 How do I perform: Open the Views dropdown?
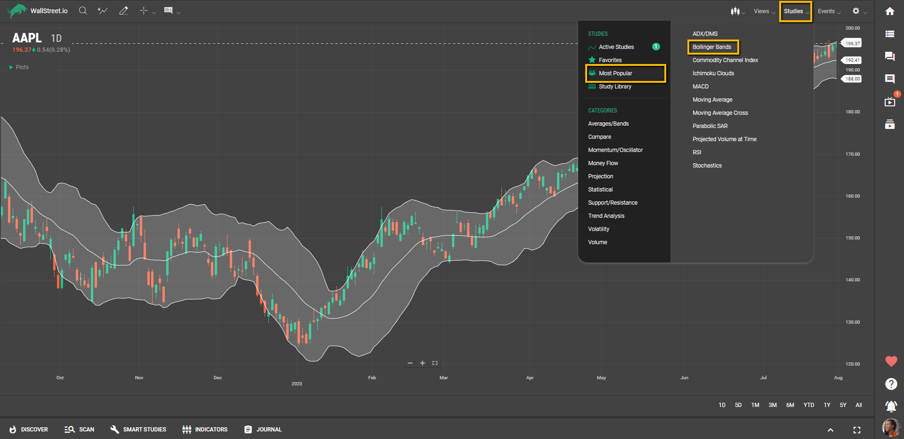point(764,11)
